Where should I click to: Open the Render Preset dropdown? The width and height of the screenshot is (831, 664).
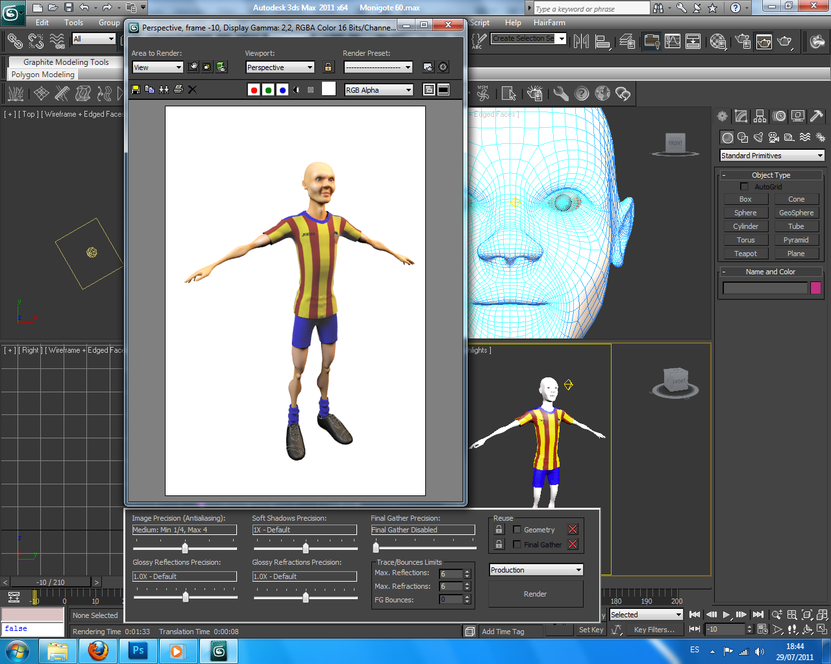pos(378,67)
